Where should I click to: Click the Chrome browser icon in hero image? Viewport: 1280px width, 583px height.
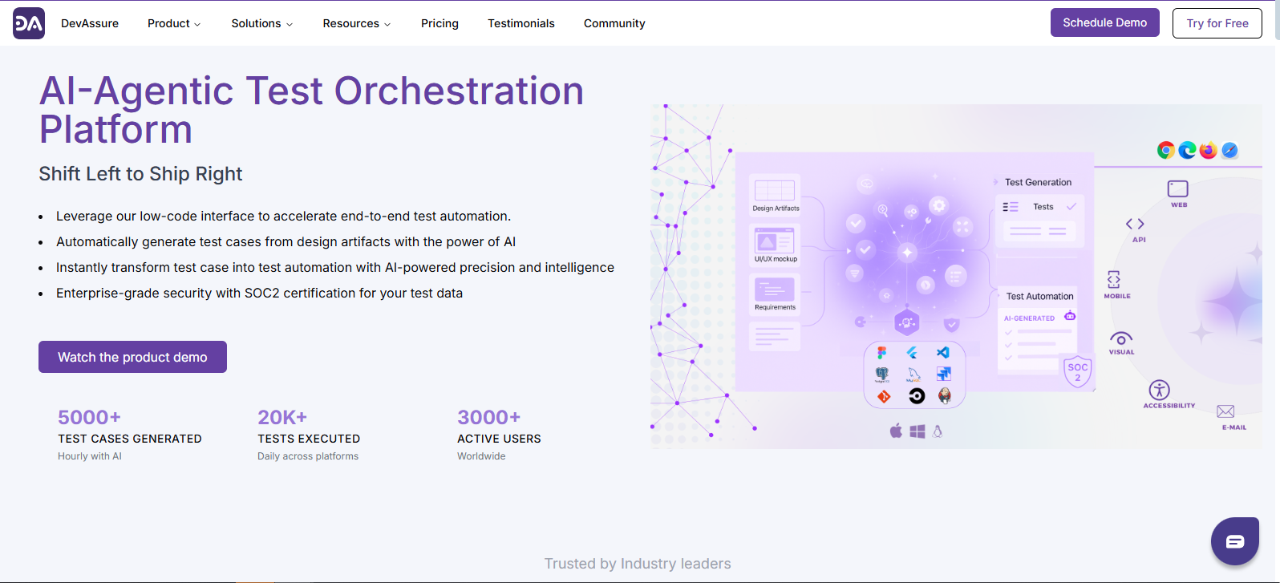click(1166, 150)
